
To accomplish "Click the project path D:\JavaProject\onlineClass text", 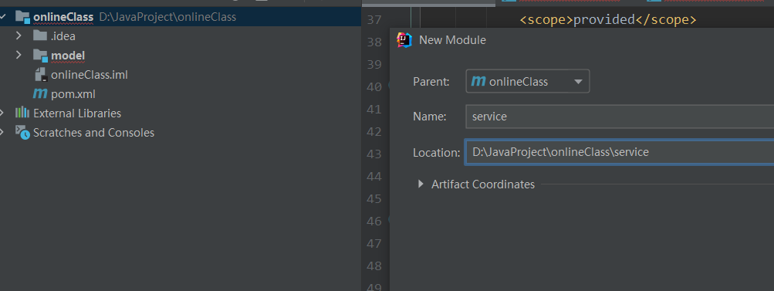I will 167,17.
